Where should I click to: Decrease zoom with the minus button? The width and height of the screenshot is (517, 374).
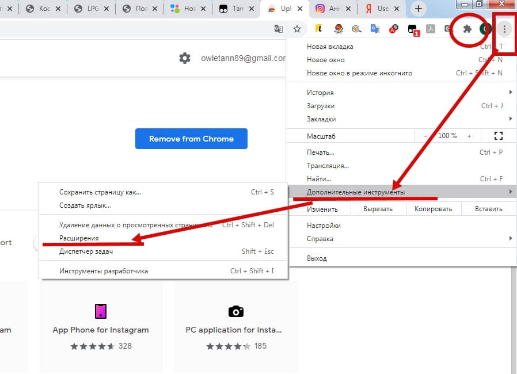[425, 136]
